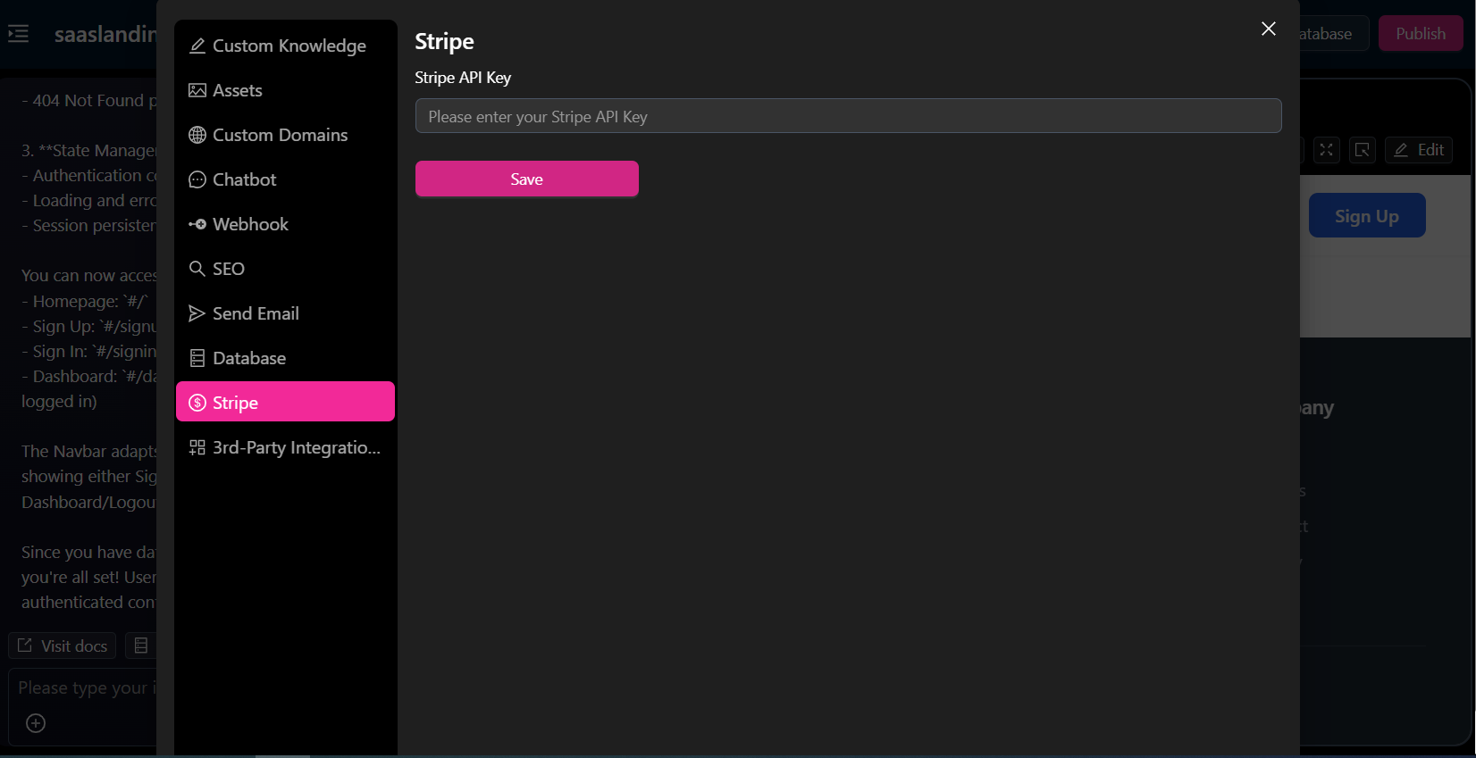Viewport: 1476px width, 758px height.
Task: Click the grid icon for 3rd-Party Integrations
Action: click(197, 447)
